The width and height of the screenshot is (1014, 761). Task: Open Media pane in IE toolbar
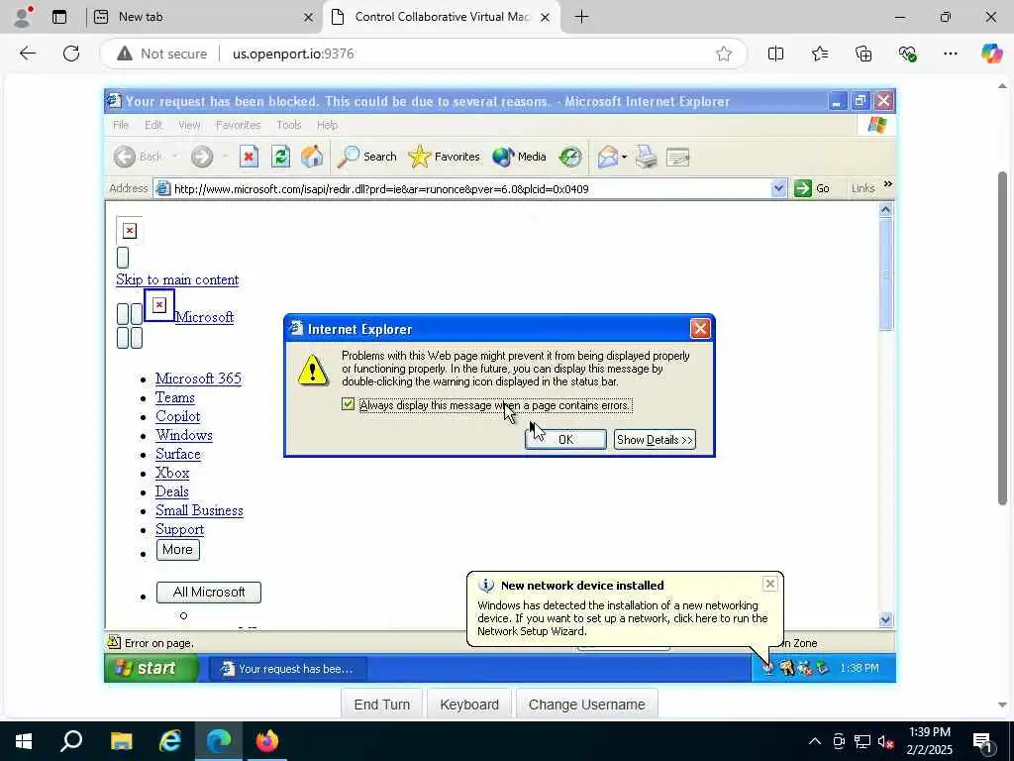519,157
